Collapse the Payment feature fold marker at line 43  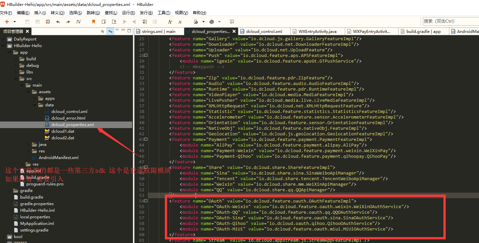(x=146, y=139)
